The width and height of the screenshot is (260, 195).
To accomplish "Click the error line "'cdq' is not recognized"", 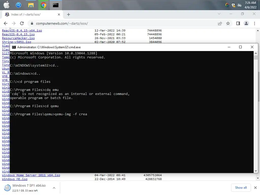I will pos(70,94).
